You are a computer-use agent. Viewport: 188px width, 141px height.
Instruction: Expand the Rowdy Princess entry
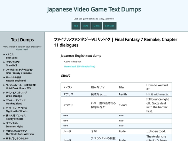4,116
